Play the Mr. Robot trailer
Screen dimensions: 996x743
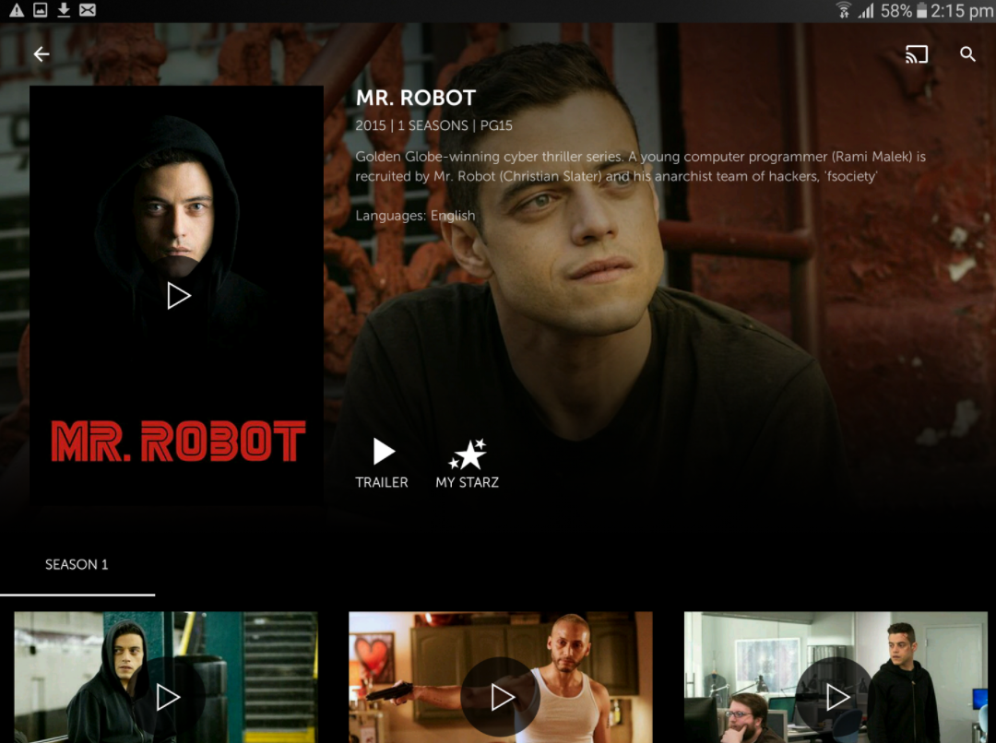[382, 464]
